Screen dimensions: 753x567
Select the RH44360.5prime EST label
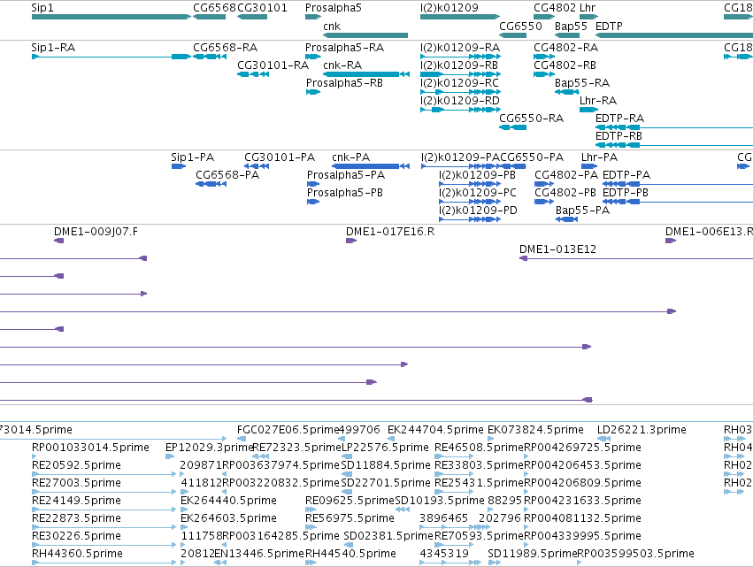tap(77, 554)
